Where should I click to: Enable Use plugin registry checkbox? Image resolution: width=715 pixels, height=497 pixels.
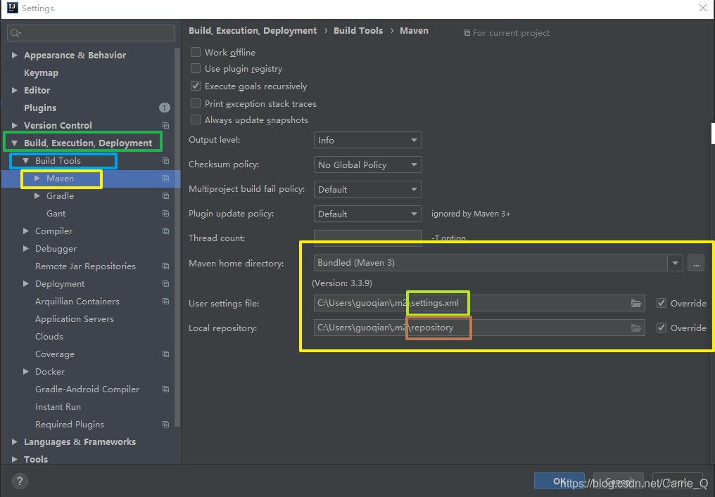196,68
